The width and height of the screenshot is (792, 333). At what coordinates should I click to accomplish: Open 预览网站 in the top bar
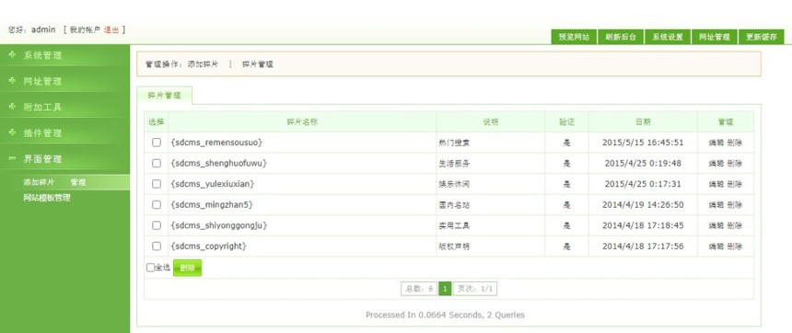[x=574, y=38]
